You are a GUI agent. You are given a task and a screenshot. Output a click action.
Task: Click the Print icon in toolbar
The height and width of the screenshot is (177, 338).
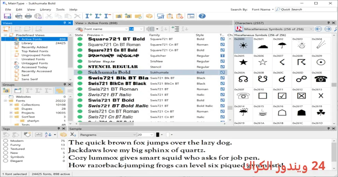(28, 16)
